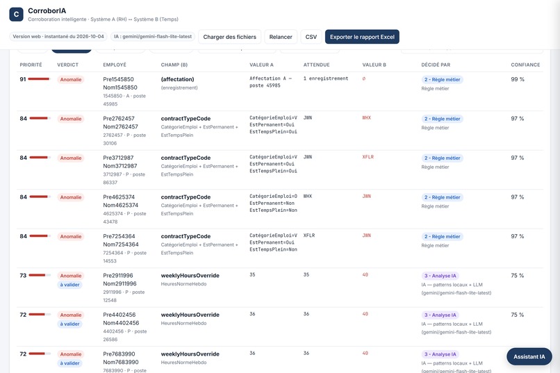Click 2 - Règle métier badge for Pre2762457
Viewport: 560px width, 373px height.
pos(442,119)
